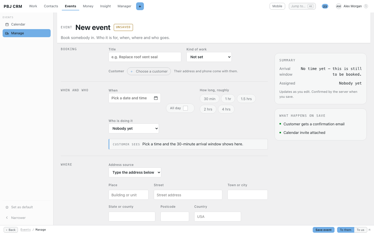Screen dimensions: 374x234
Task: Open the Contacts menu
Action: pos(51,6)
